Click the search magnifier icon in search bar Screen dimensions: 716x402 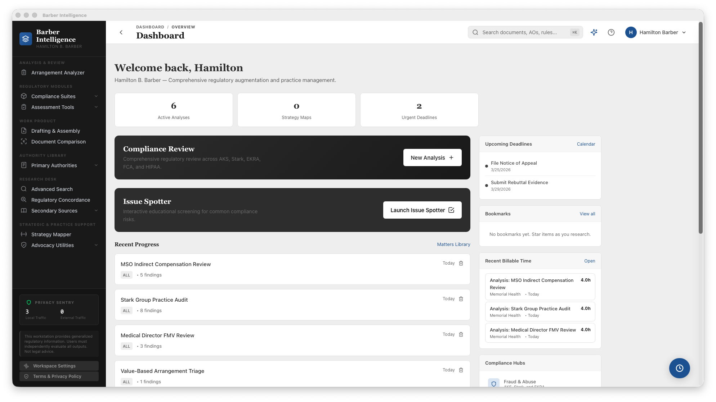tap(475, 32)
